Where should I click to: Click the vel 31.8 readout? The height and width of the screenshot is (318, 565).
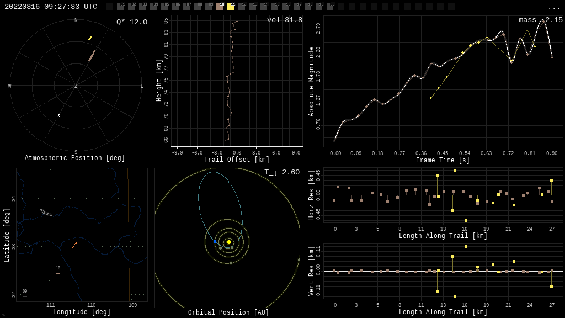pos(285,20)
